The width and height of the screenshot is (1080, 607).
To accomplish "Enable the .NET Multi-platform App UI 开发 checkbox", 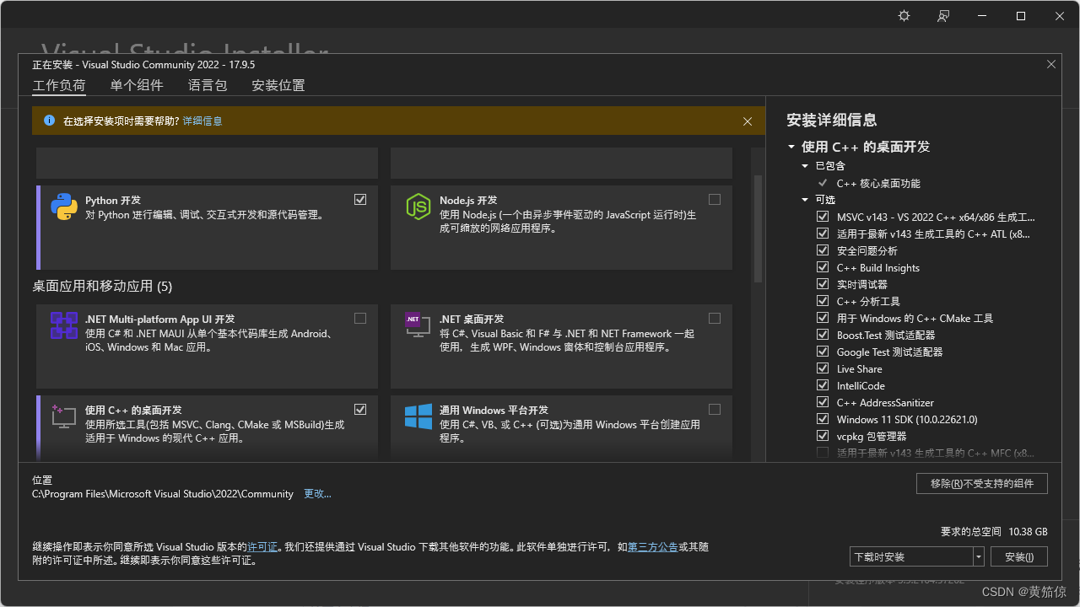I will [x=360, y=319].
